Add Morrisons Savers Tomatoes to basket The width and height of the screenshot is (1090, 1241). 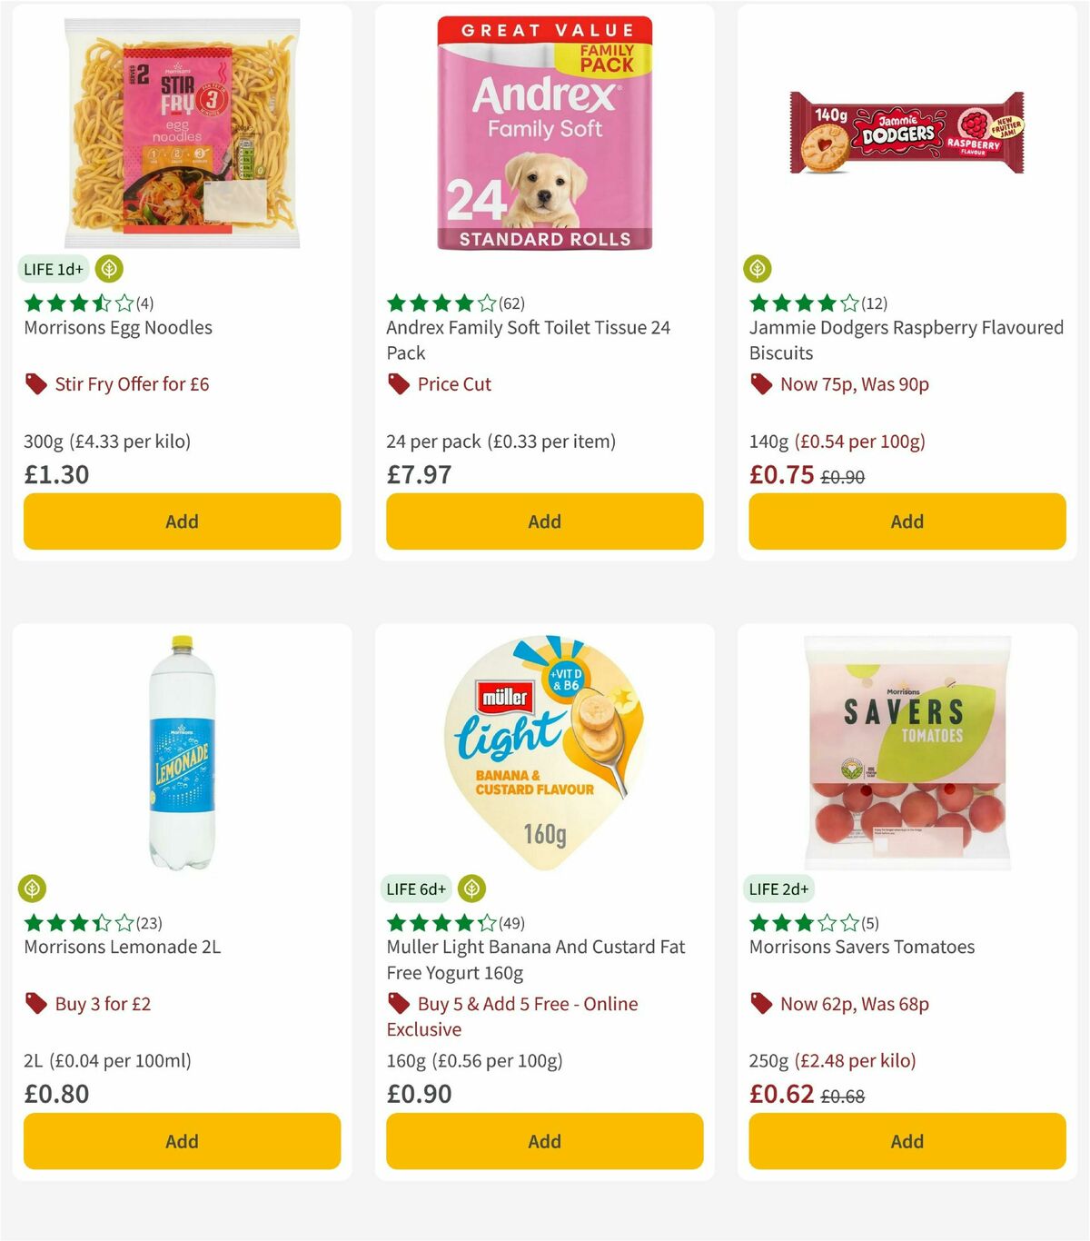point(907,1141)
